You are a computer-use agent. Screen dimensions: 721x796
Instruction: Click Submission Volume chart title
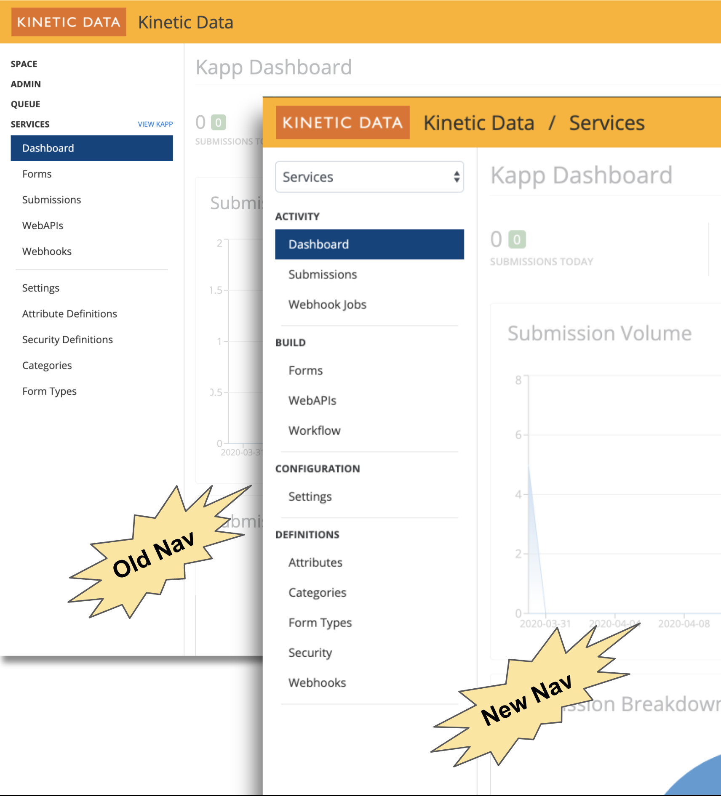pyautogui.click(x=600, y=333)
